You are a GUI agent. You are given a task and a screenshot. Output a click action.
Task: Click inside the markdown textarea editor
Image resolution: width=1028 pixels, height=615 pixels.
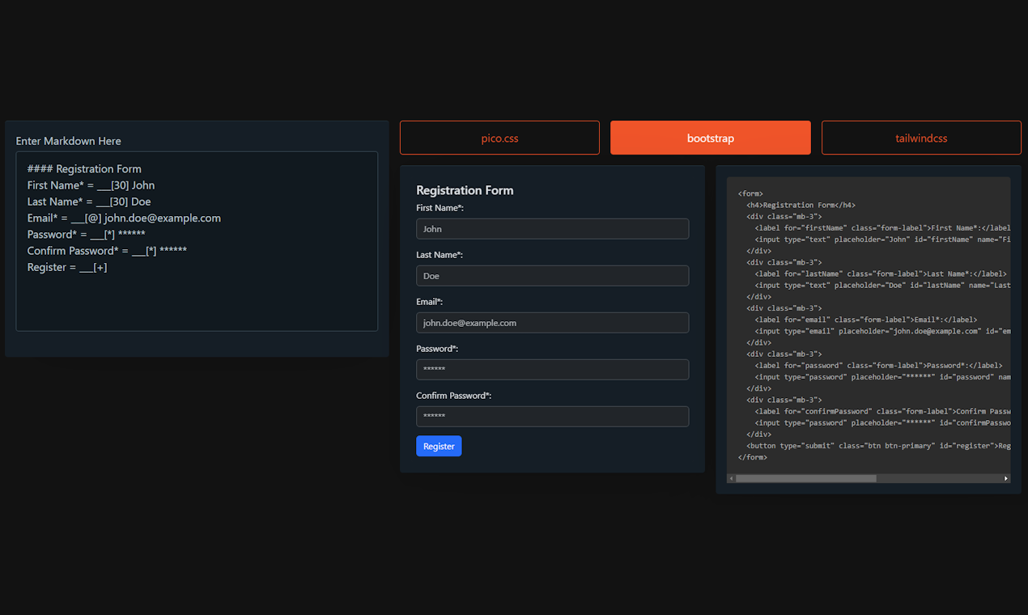(x=197, y=241)
